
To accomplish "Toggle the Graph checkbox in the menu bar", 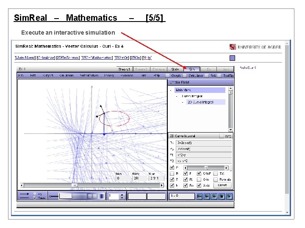I will coord(167,76).
